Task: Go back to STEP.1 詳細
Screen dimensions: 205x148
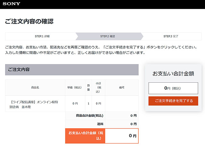Action: tap(42, 36)
